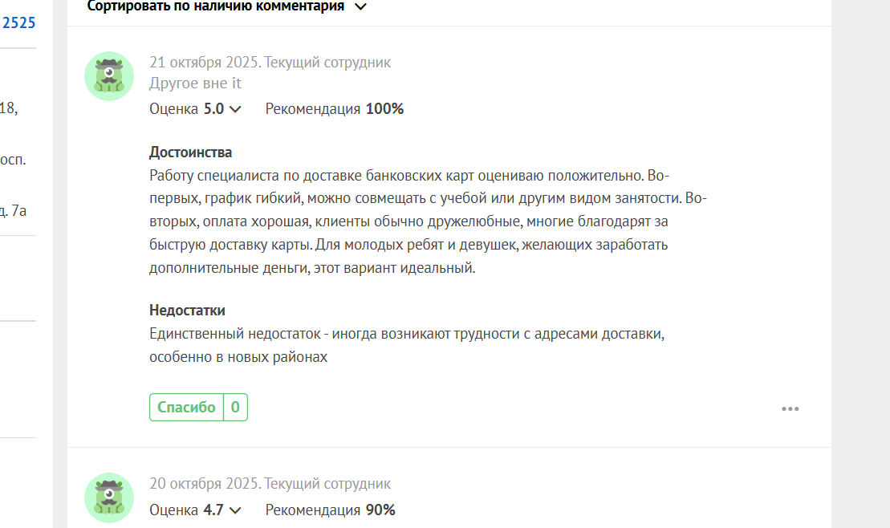
Task: Click the "Рекомендация 90%" label
Action: [330, 510]
